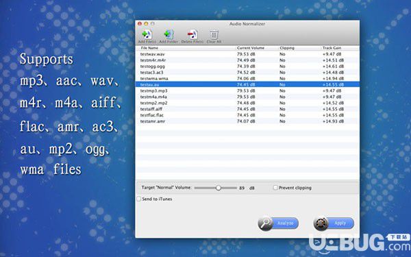The height and width of the screenshot is (257, 411).
Task: Click the Delete File(s) toolbar icon
Action: coord(192,35)
